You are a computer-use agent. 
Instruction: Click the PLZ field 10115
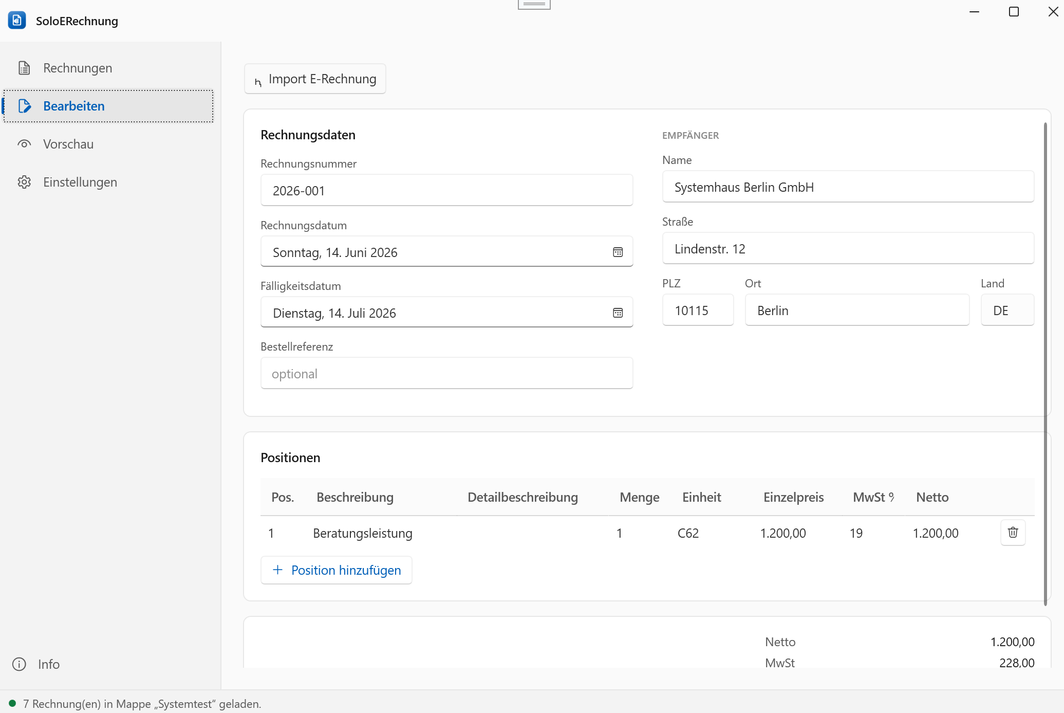[698, 310]
